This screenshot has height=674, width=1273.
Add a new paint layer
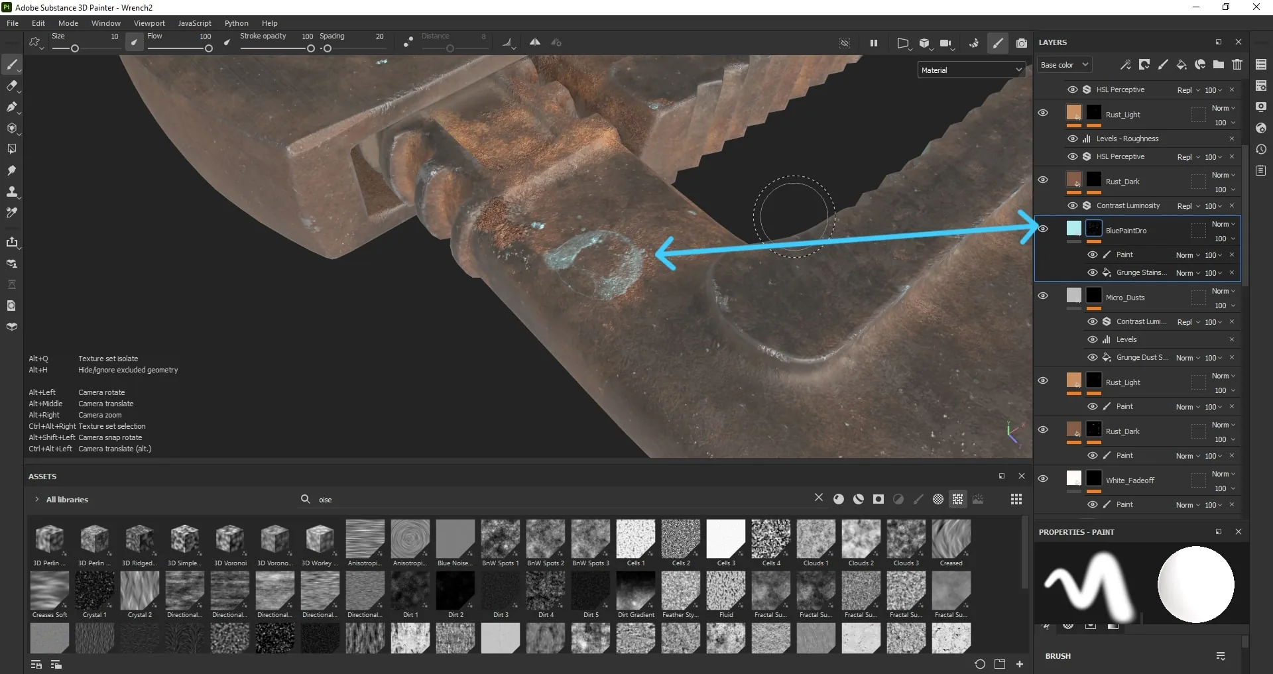pos(1163,64)
